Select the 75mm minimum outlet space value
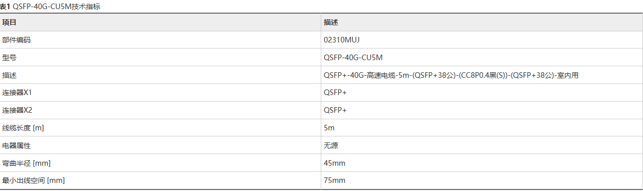 [334, 180]
